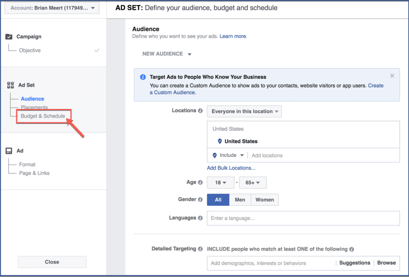Click the Browse button under Detailed Targeting

coord(386,263)
